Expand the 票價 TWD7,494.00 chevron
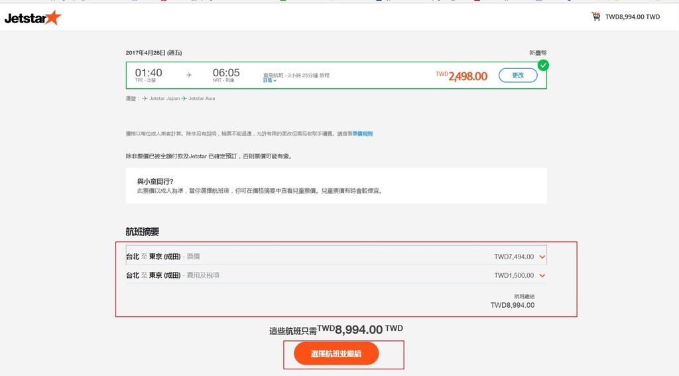This screenshot has width=679, height=376. pyautogui.click(x=542, y=257)
